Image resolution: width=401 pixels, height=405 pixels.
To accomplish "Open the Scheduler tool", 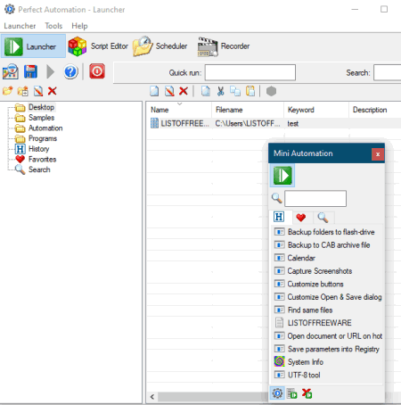I will 160,46.
